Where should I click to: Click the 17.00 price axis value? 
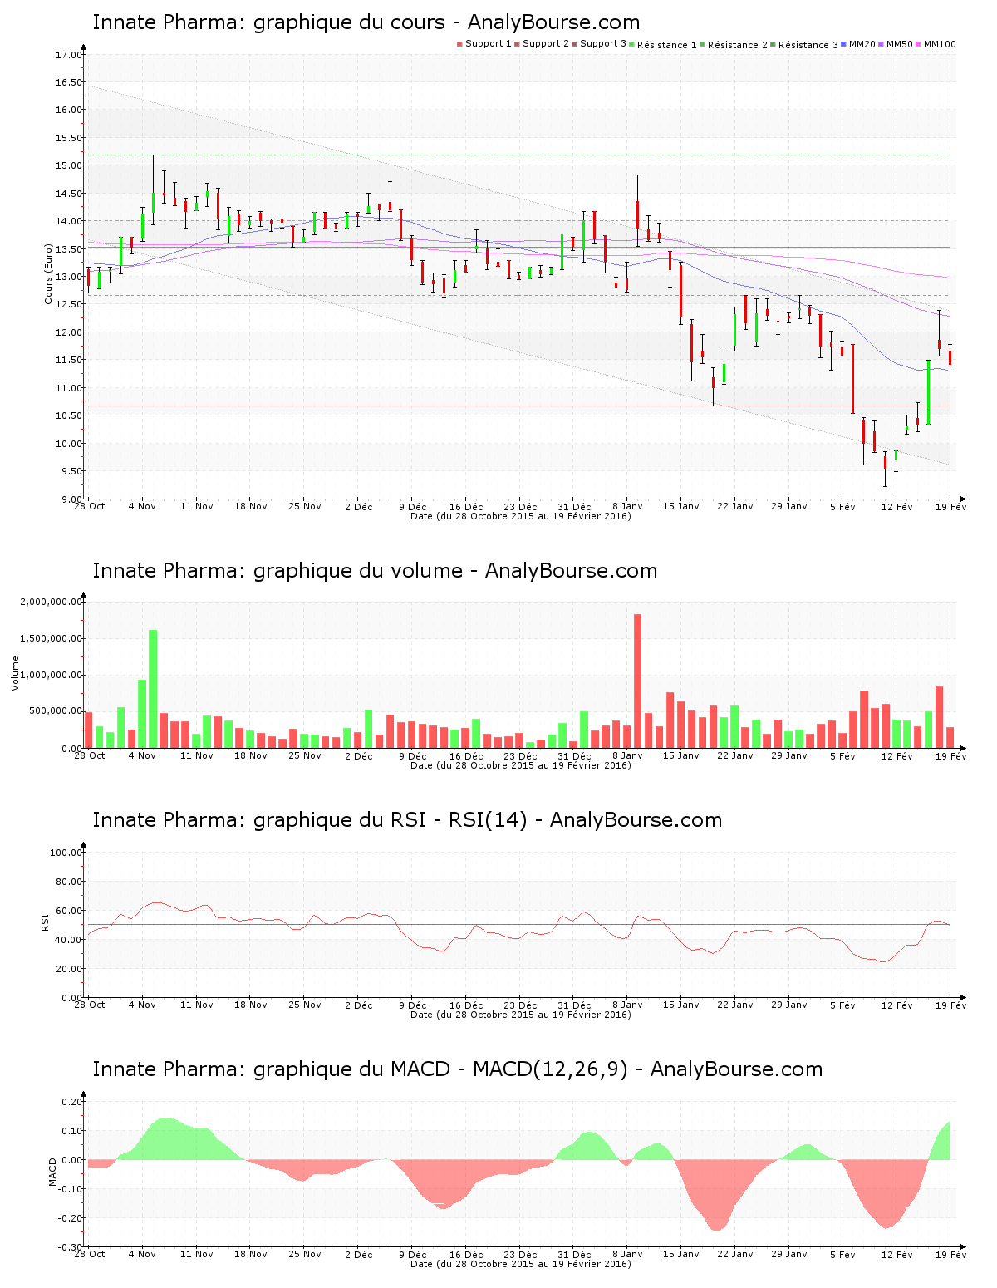click(69, 55)
